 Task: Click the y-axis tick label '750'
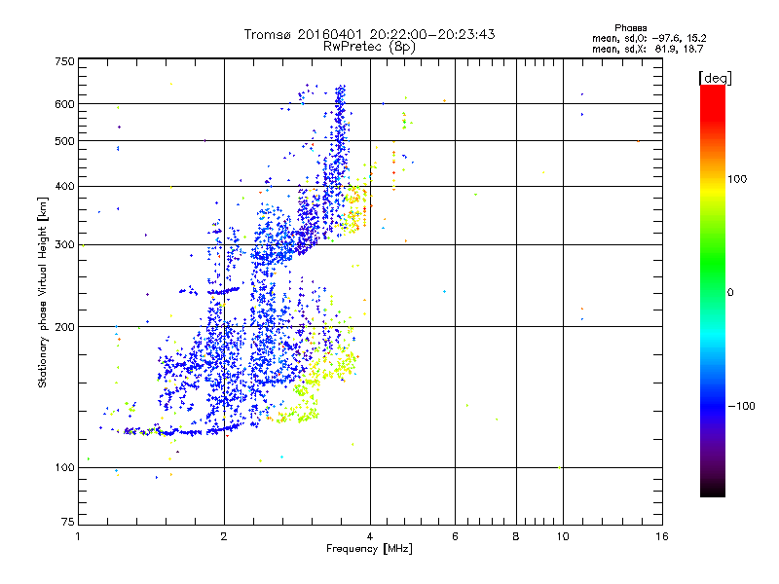pos(64,61)
